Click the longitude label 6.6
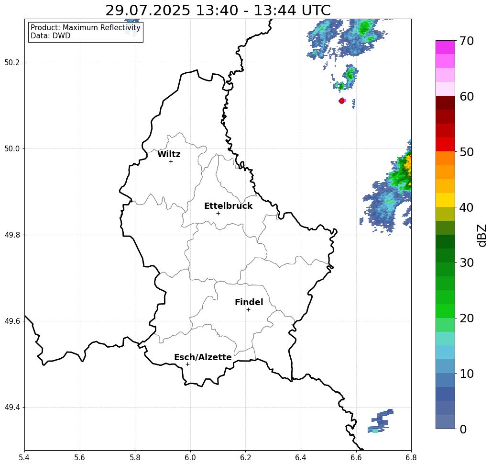This screenshot has height=466, width=492. pyautogui.click(x=356, y=457)
